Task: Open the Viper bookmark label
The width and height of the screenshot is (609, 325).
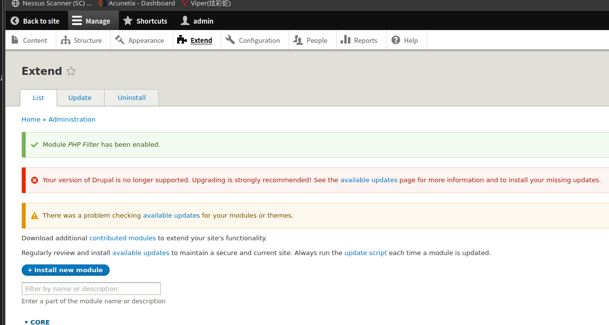Action: coord(211,3)
